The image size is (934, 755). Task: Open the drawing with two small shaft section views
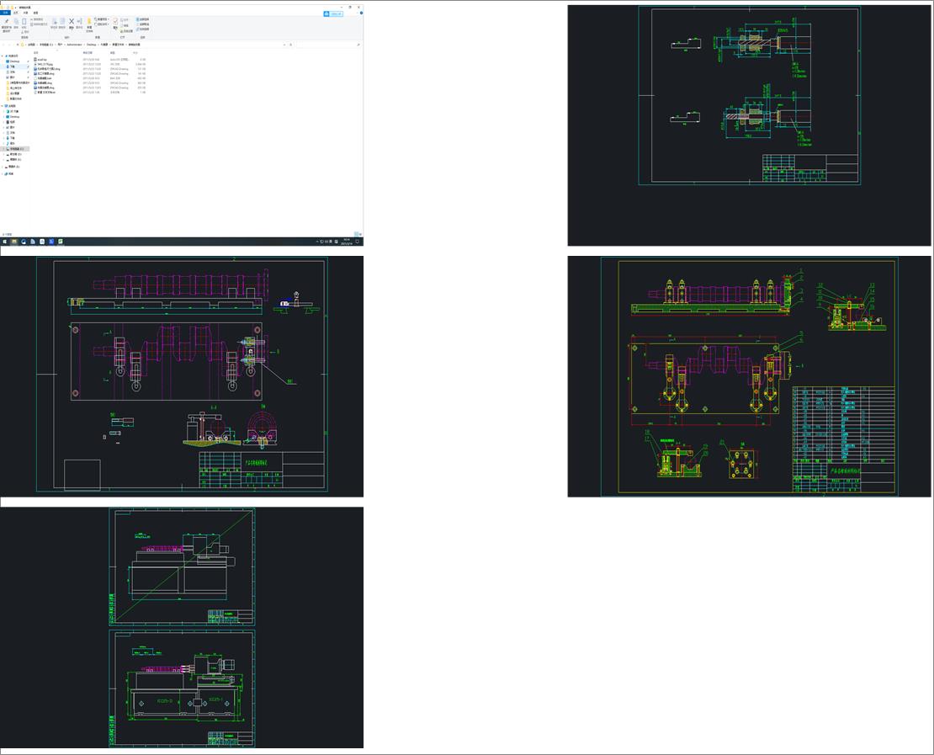pyautogui.click(x=750, y=125)
